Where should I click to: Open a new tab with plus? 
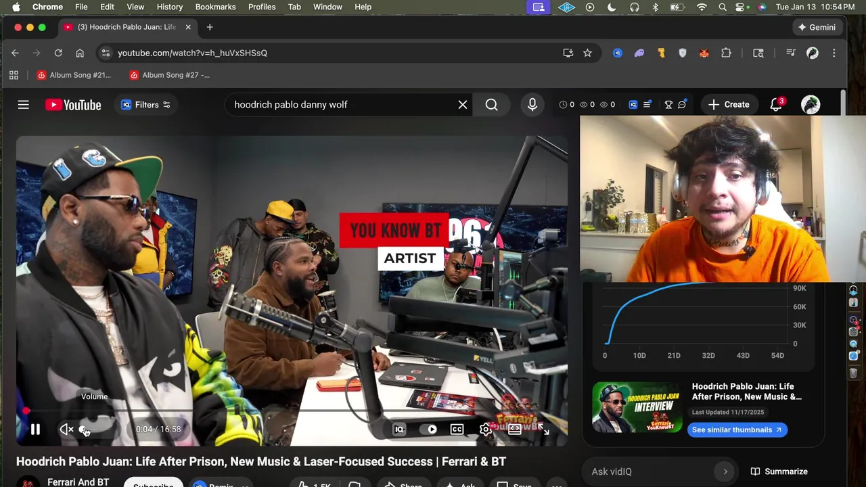[x=210, y=27]
